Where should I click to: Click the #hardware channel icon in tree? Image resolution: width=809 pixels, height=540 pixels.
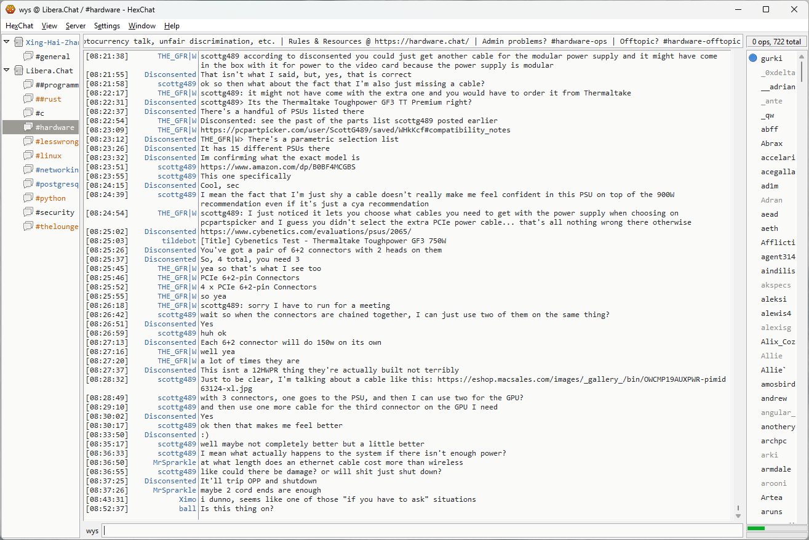(28, 127)
